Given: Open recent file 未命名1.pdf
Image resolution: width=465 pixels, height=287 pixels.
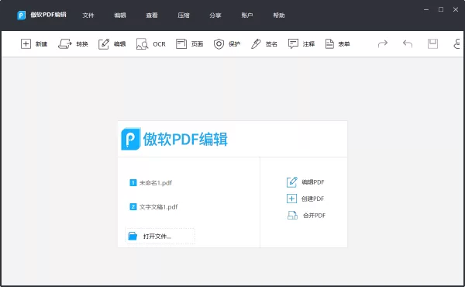Looking at the screenshot, I should pyautogui.click(x=156, y=182).
